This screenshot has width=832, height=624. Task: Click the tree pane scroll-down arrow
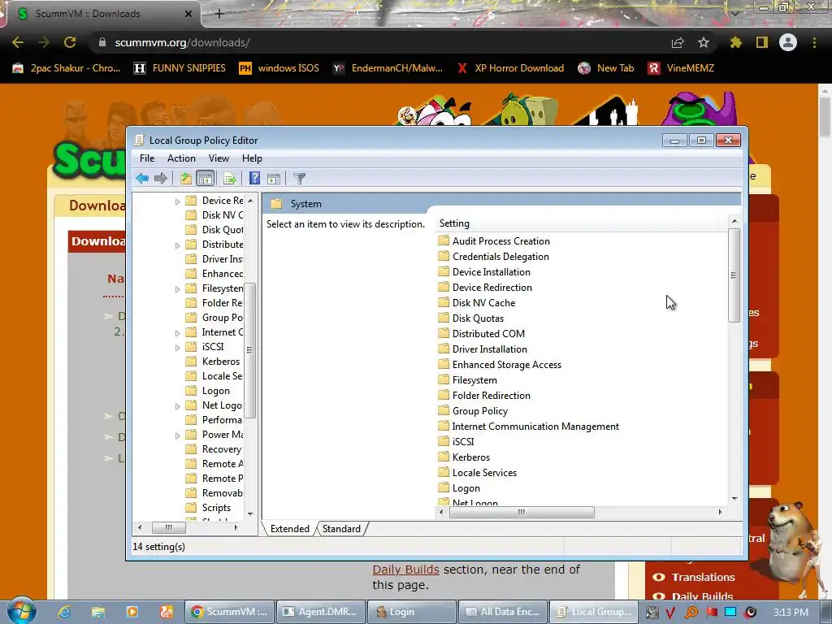[x=250, y=513]
